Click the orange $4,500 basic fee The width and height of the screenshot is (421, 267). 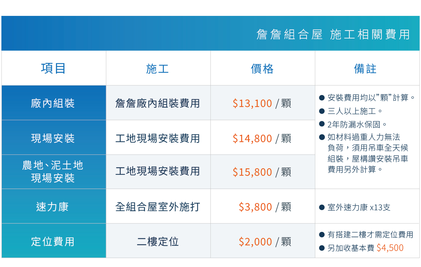point(390,248)
